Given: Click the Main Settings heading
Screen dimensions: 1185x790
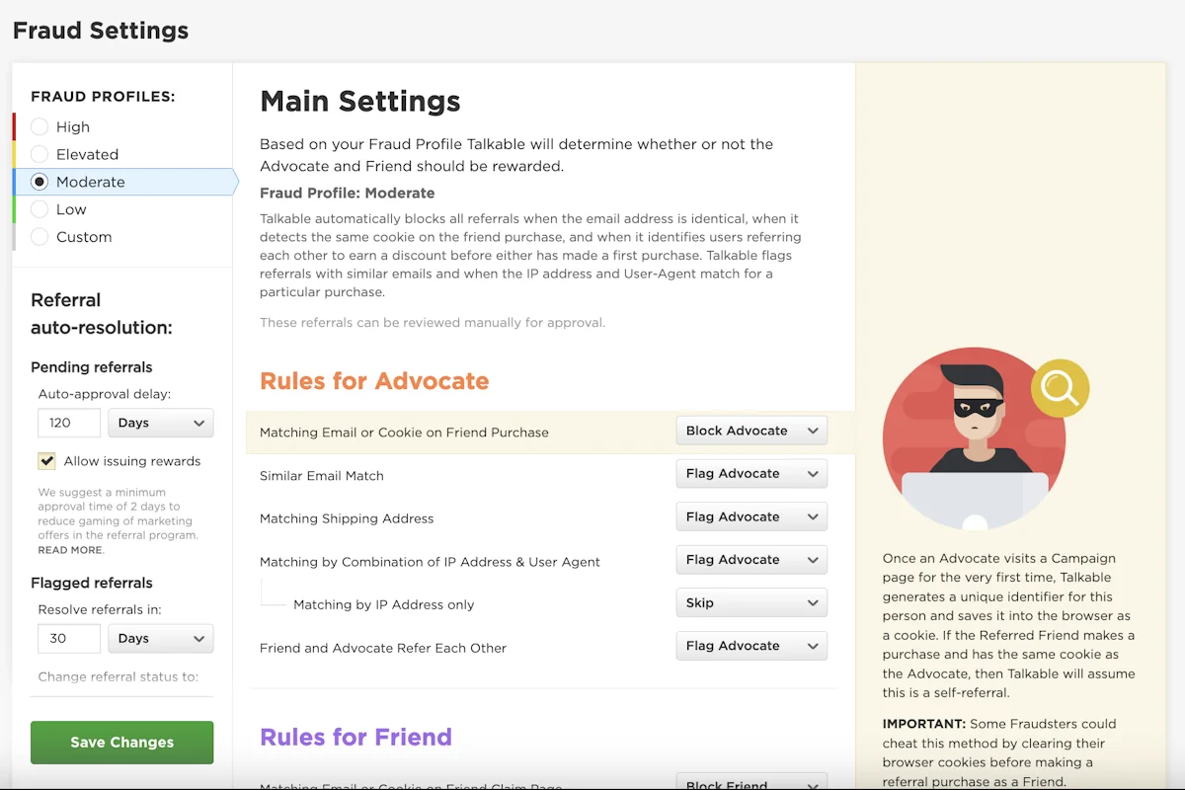Looking at the screenshot, I should click(360, 101).
